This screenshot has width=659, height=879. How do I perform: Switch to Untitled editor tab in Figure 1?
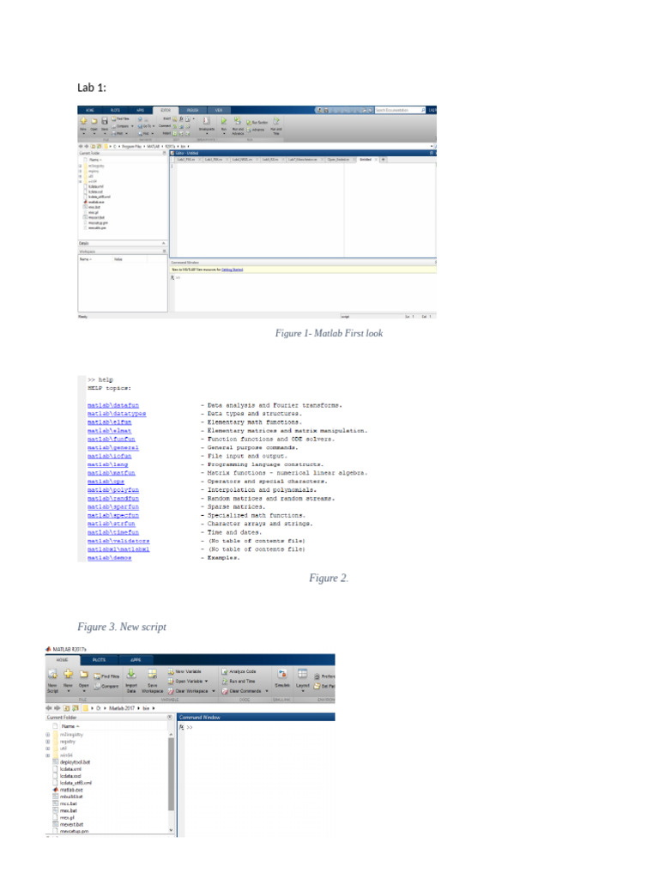366,160
